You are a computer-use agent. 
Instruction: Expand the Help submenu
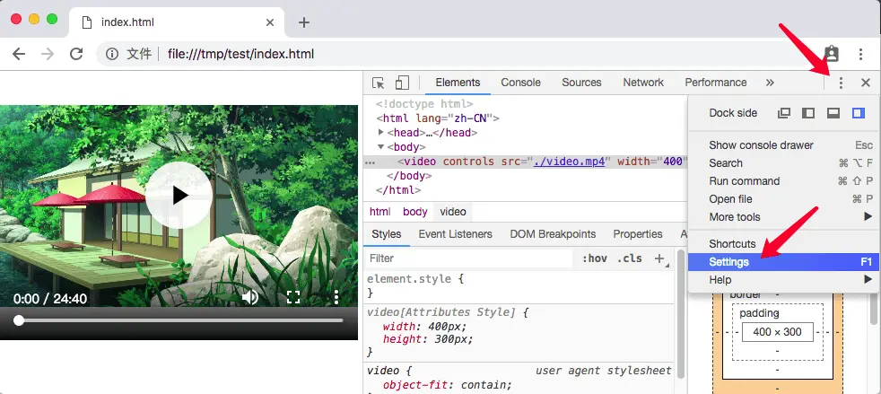[x=784, y=280]
